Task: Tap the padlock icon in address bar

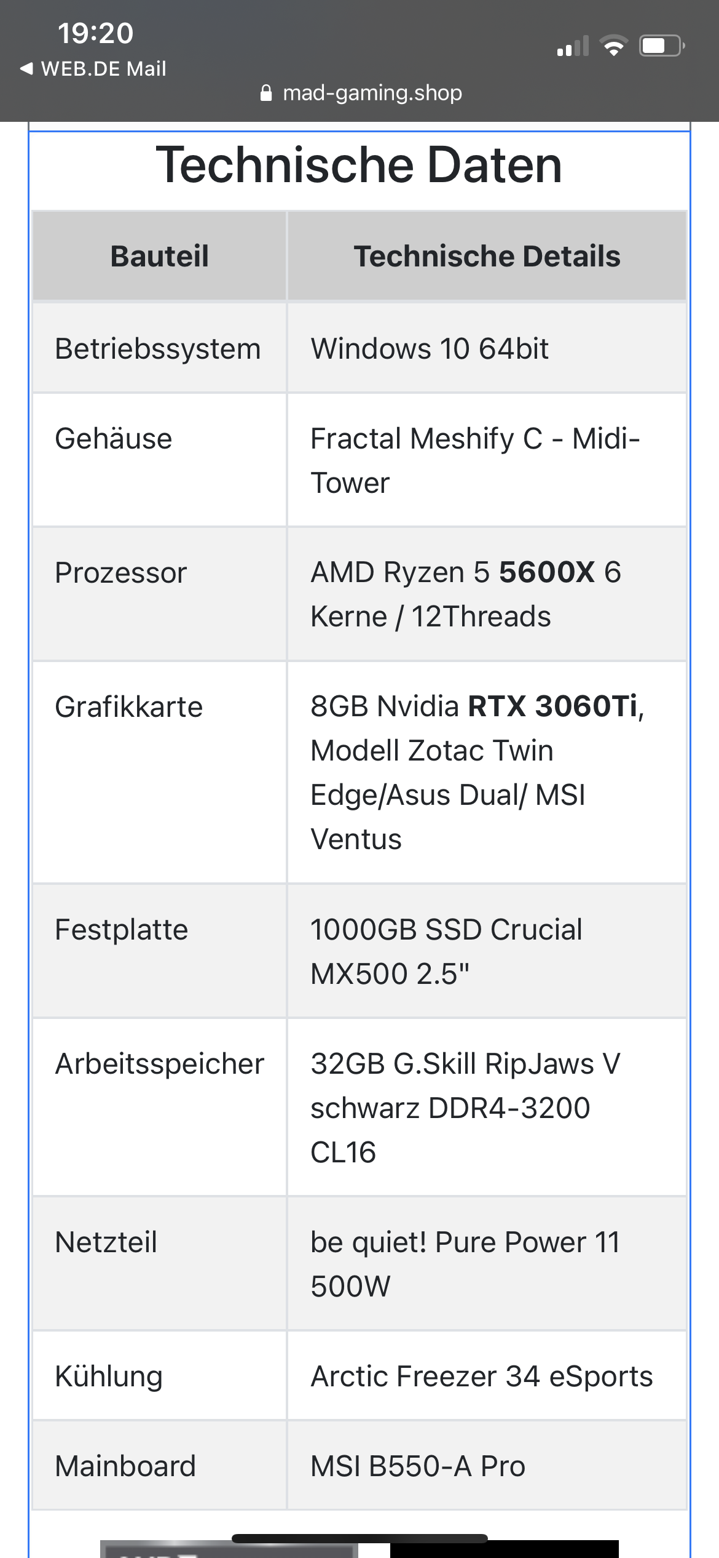Action: (x=266, y=93)
